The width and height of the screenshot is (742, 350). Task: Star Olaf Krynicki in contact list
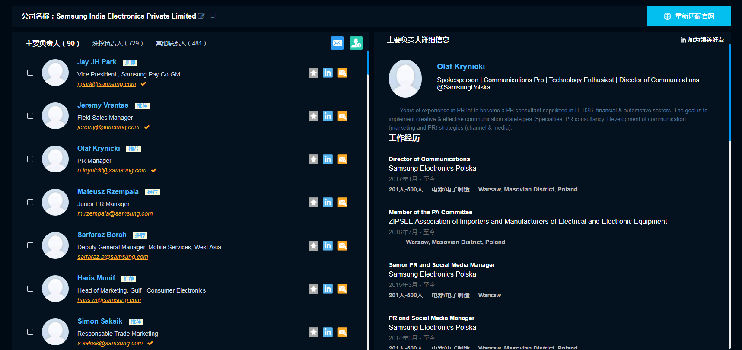[314, 159]
